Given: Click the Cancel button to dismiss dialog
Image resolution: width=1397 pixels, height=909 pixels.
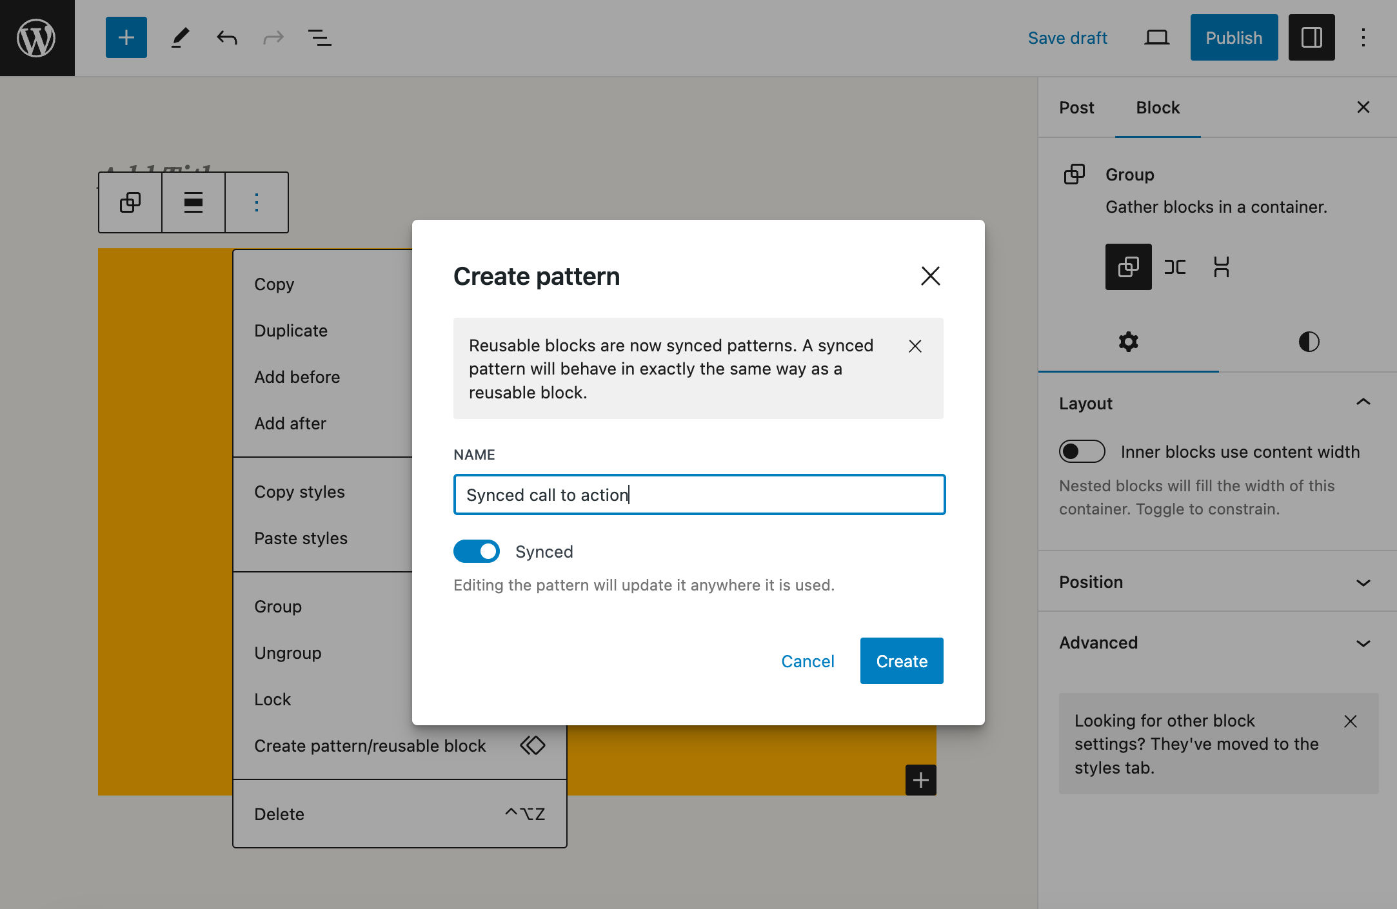Looking at the screenshot, I should 809,661.
